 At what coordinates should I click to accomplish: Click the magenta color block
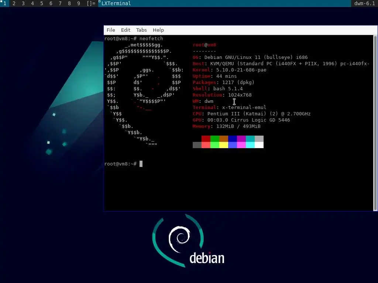coord(241,145)
